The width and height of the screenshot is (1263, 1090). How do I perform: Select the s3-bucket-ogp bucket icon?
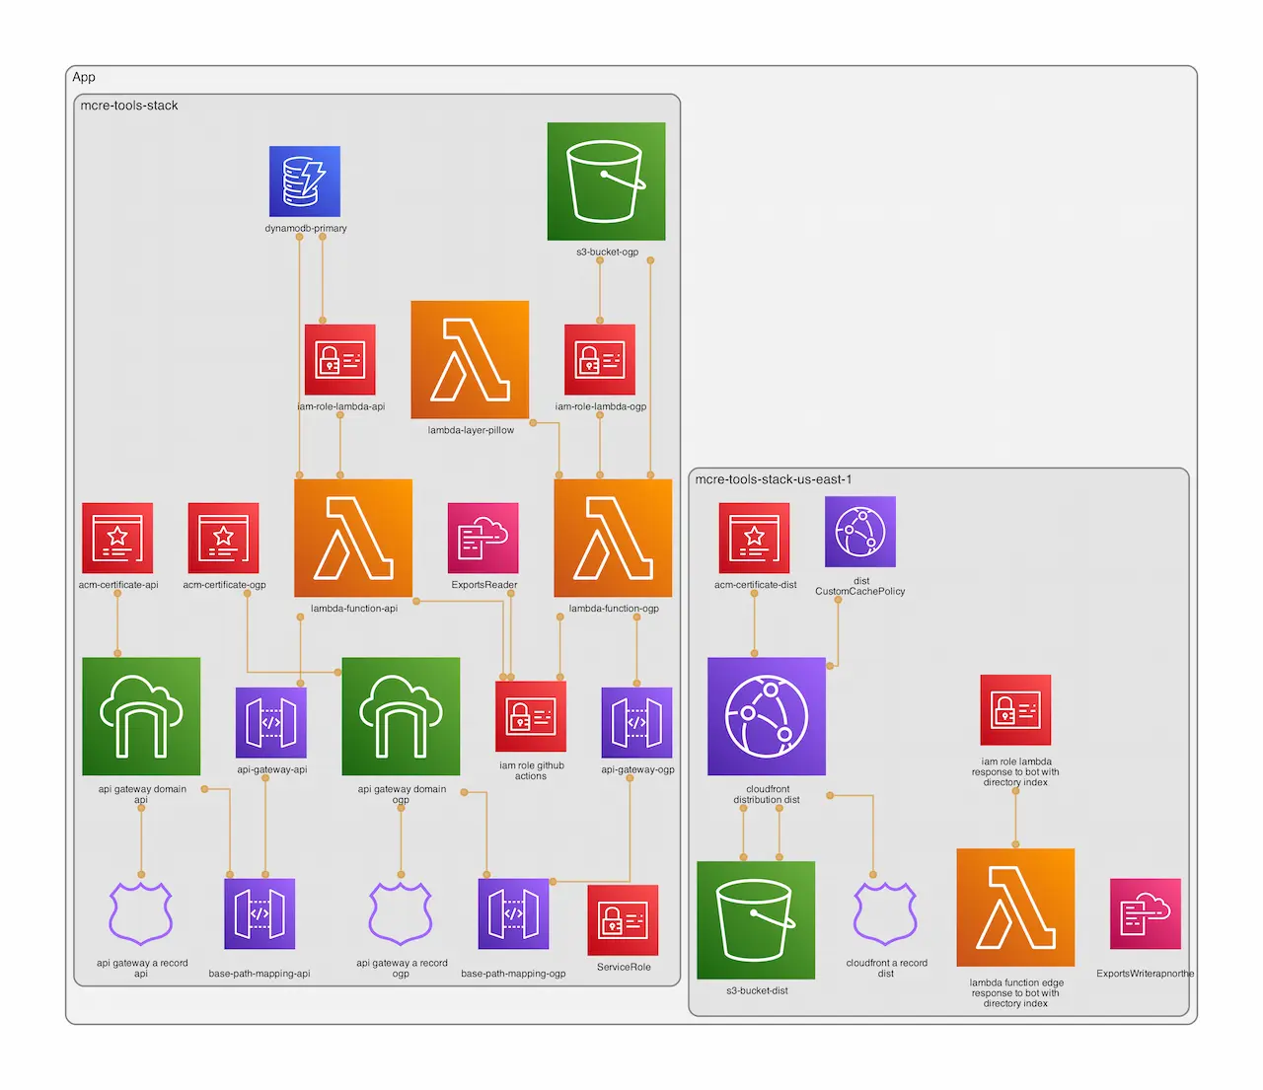(x=607, y=182)
